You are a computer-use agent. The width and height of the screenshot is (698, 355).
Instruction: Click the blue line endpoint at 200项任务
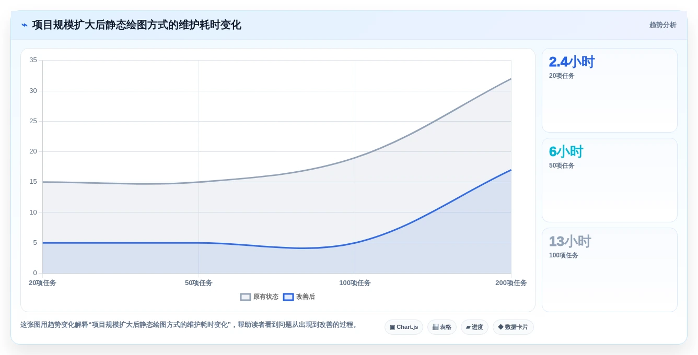click(511, 170)
